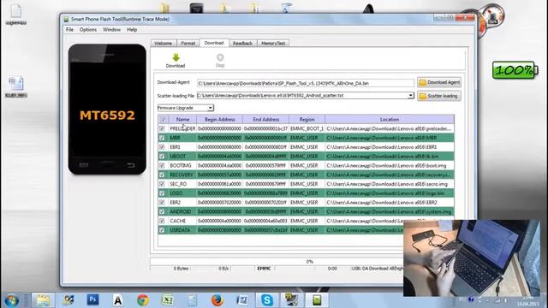Uncheck the BOOTIMG partition checkbox
The height and width of the screenshot is (308, 548).
click(162, 165)
